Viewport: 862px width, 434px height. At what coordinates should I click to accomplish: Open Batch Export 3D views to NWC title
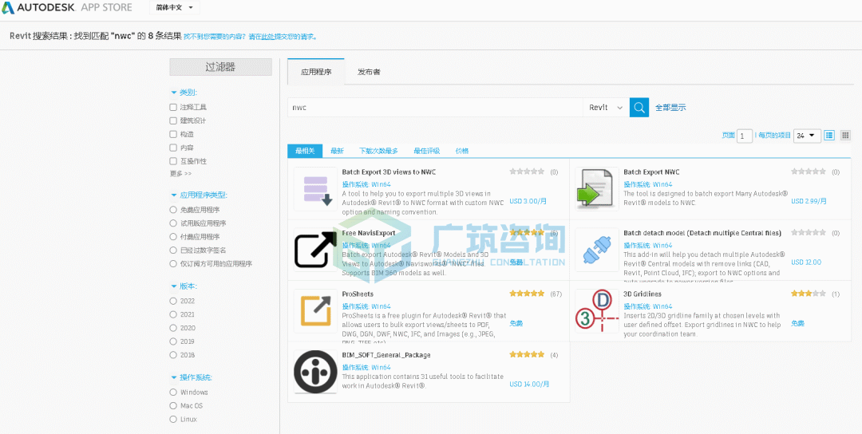[x=389, y=172]
